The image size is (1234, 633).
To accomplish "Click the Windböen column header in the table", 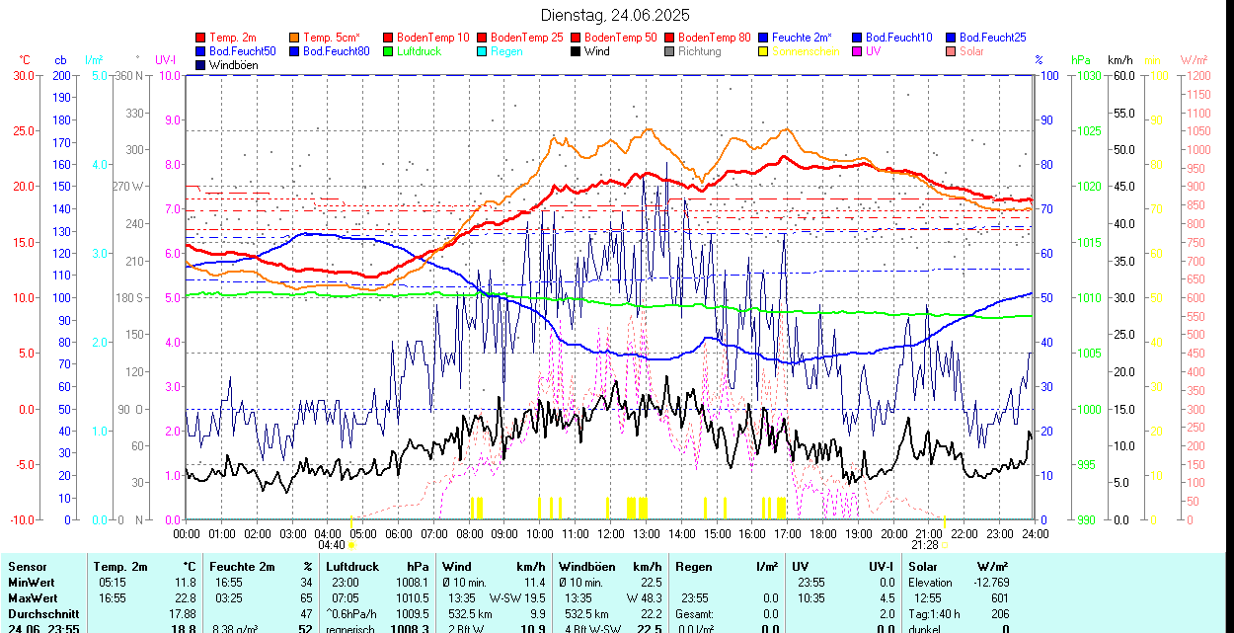I will tap(586, 567).
